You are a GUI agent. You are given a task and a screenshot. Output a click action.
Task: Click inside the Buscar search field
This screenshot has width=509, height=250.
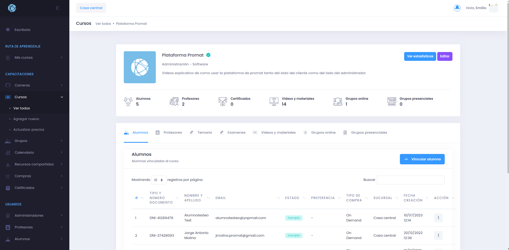point(410,180)
